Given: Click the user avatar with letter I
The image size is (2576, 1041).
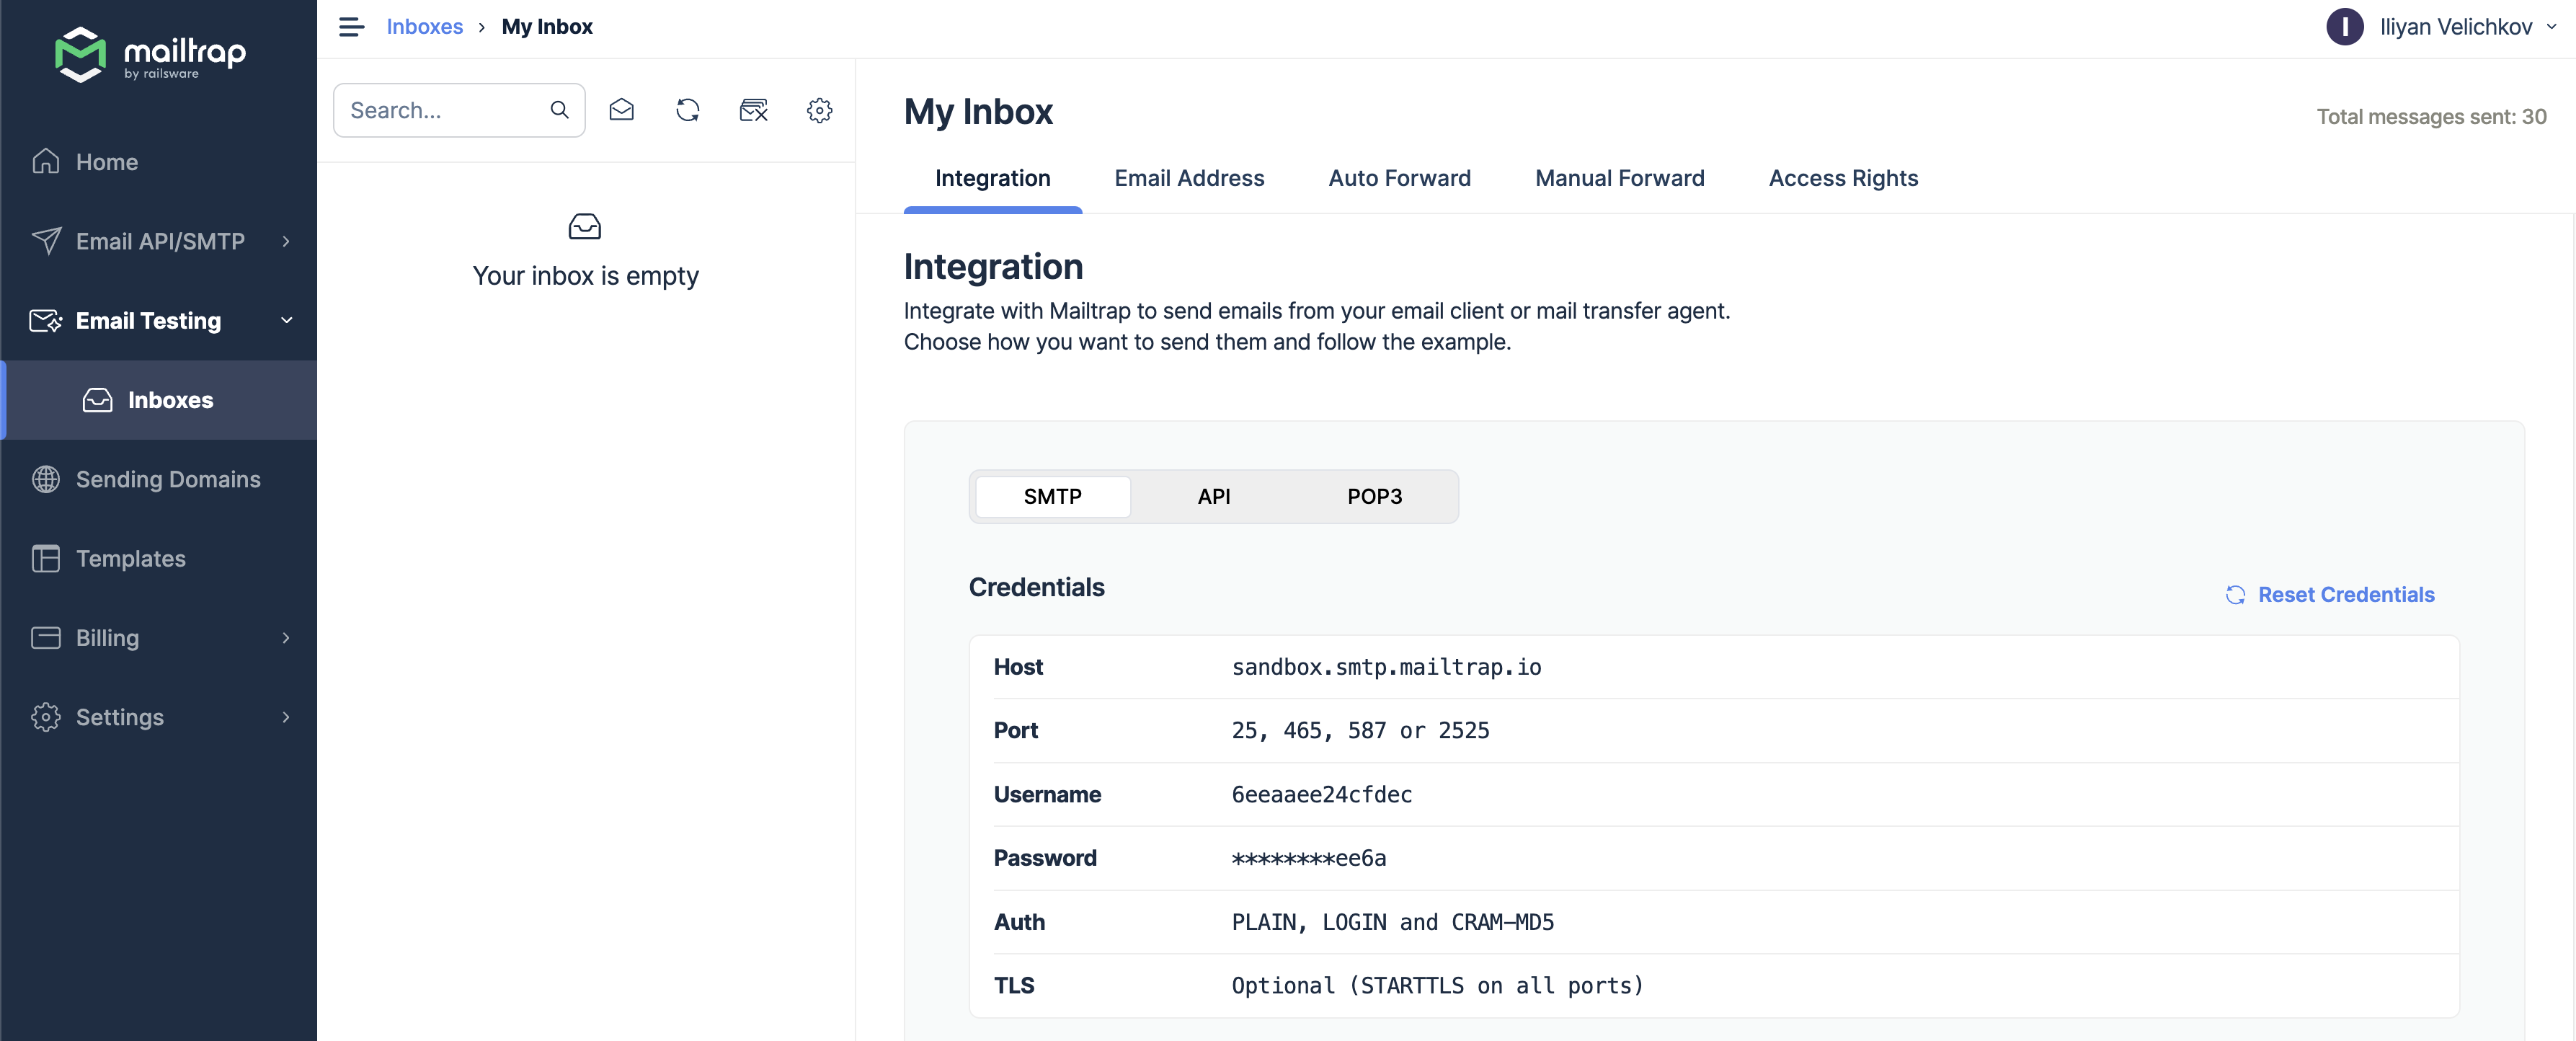Looking at the screenshot, I should click(x=2345, y=27).
